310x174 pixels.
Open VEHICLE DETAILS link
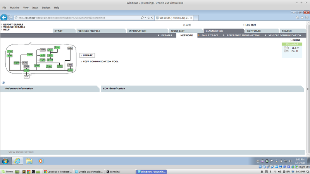(x=14, y=27)
